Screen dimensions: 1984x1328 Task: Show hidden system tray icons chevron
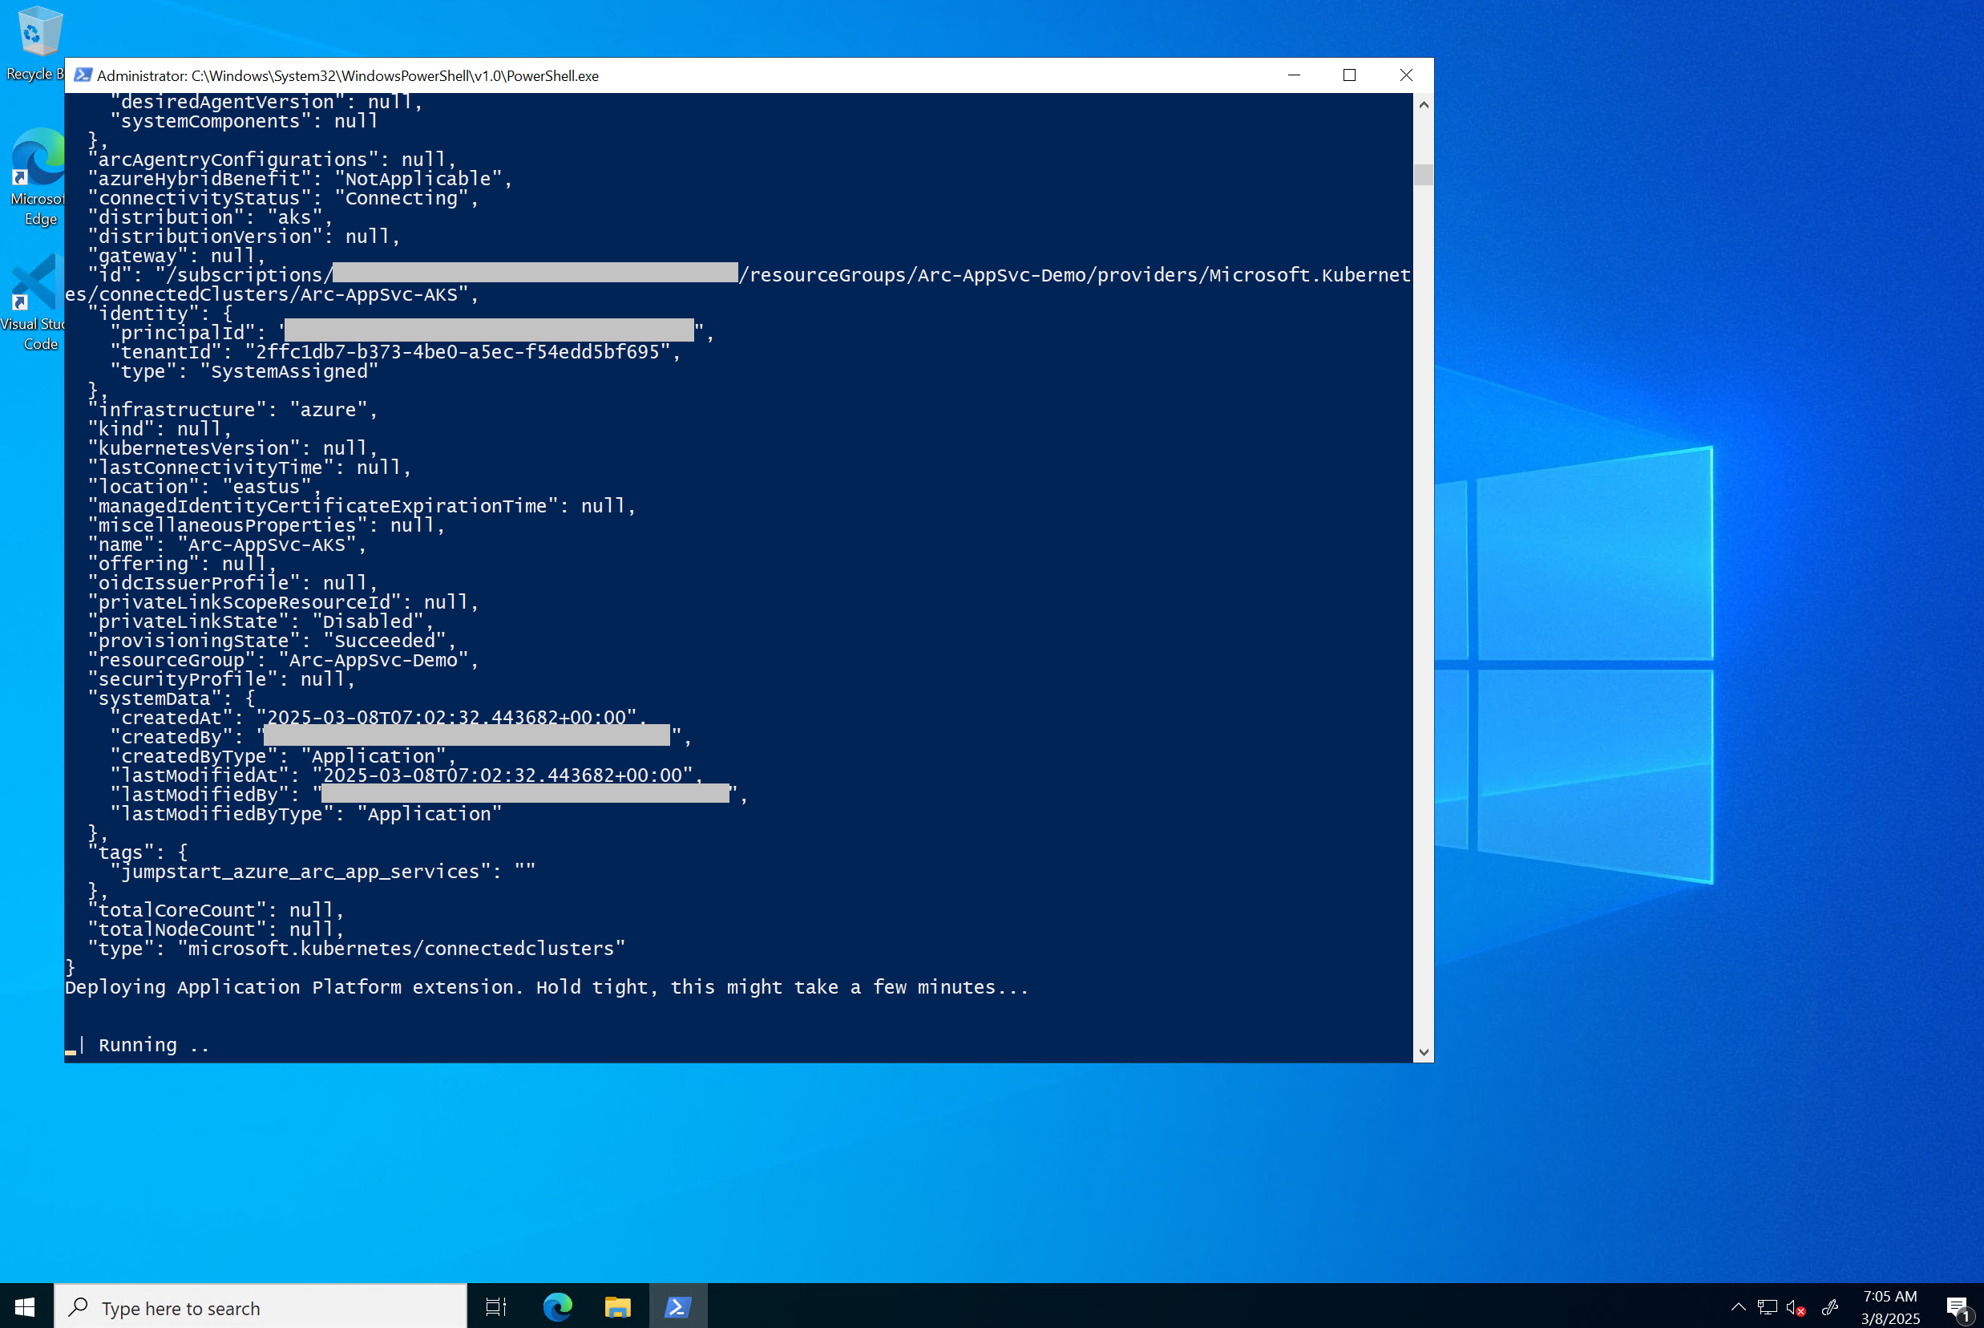[1738, 1307]
